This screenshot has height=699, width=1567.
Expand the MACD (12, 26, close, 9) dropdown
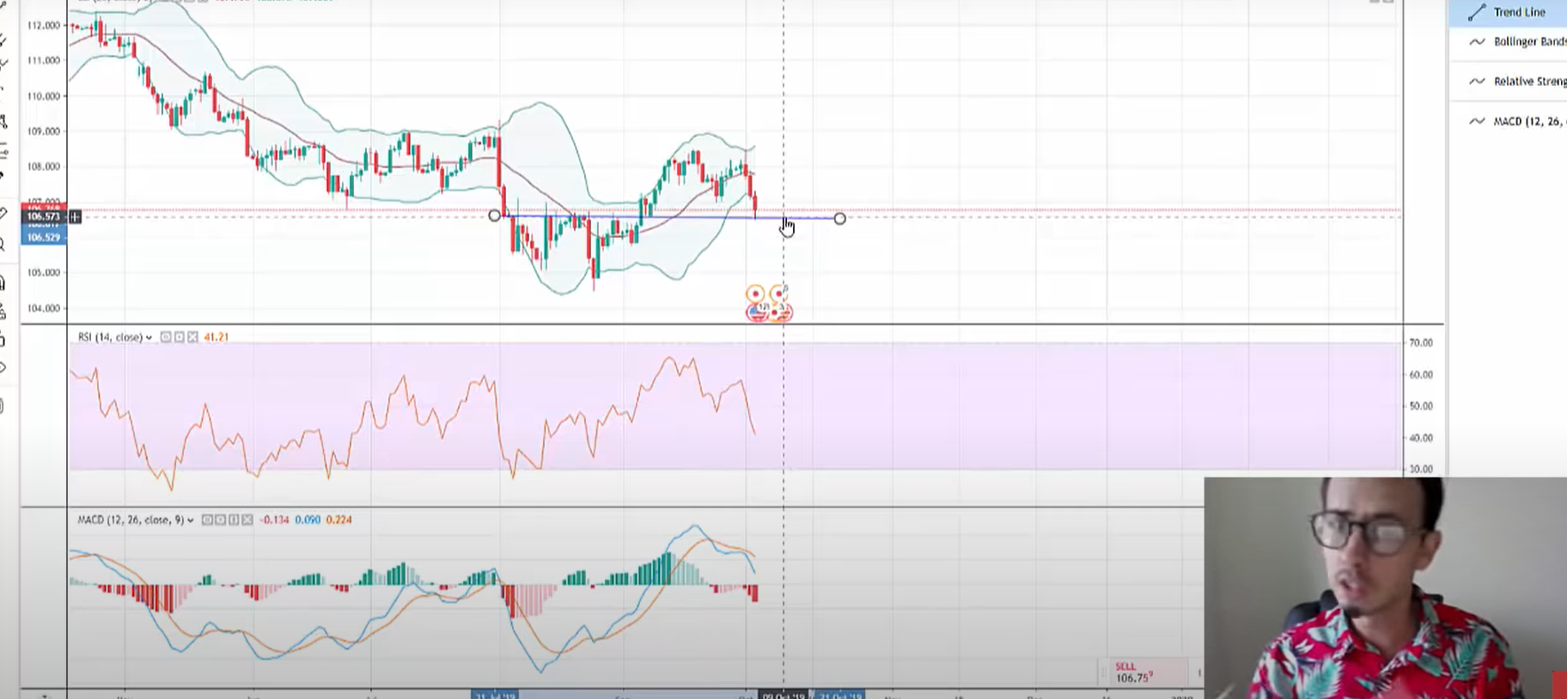tap(191, 520)
